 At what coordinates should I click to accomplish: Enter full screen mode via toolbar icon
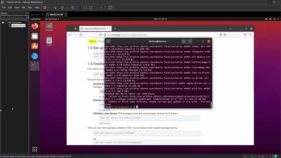coord(91,7)
